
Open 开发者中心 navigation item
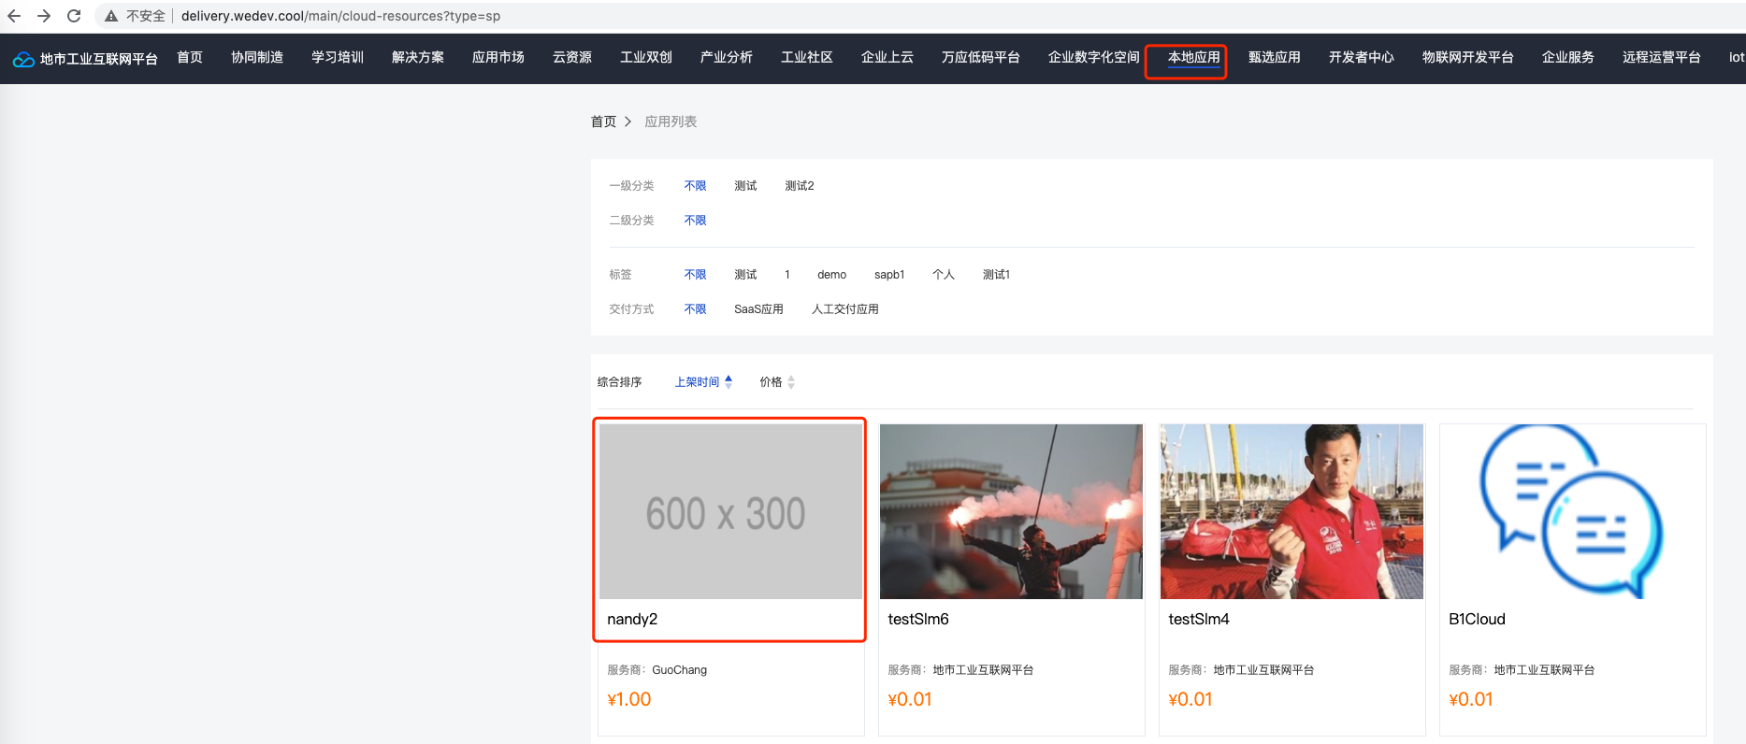pos(1362,58)
